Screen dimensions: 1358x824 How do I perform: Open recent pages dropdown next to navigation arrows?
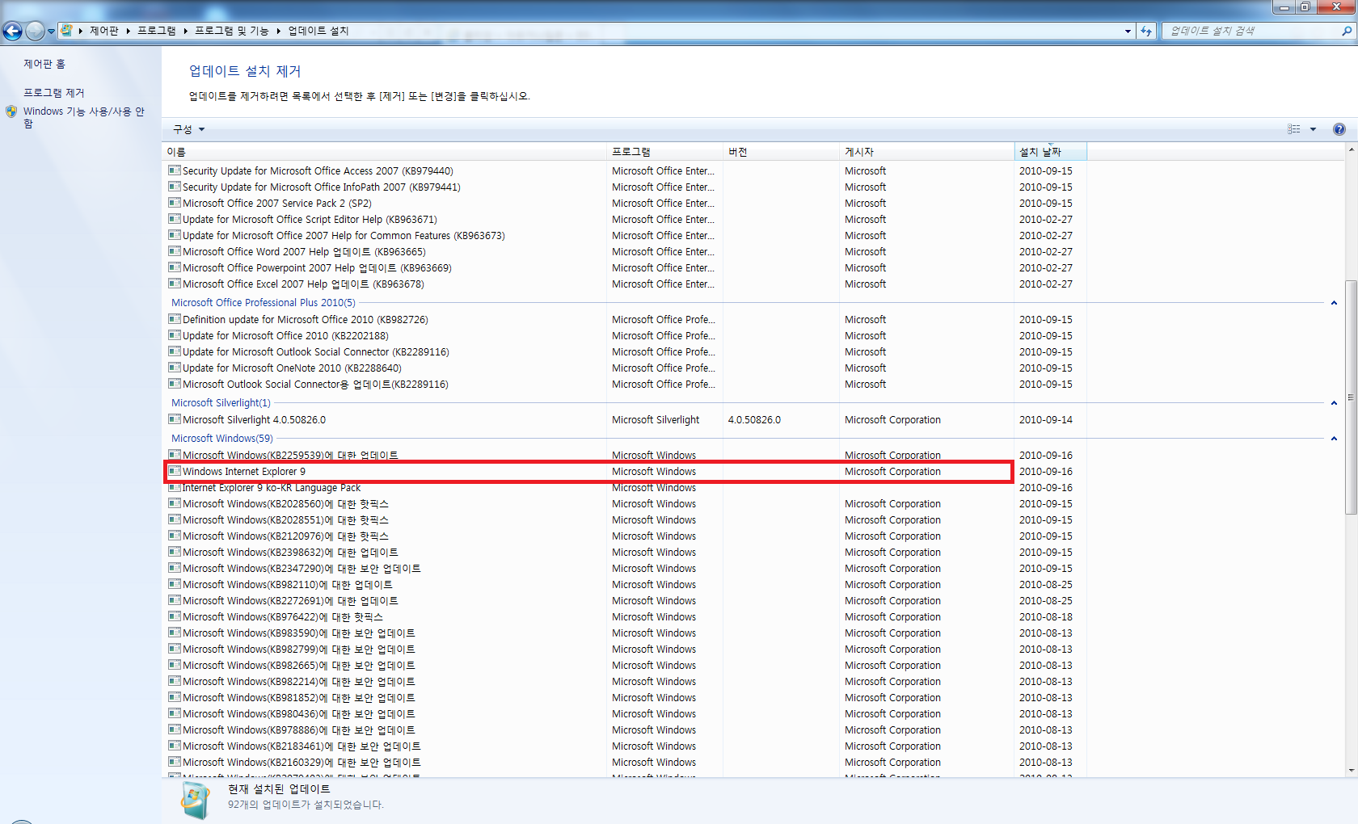tap(52, 32)
